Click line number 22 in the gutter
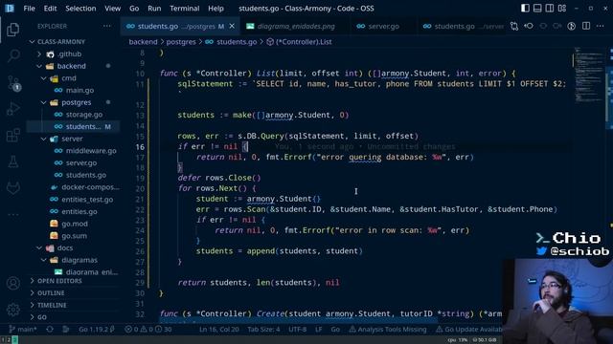This screenshot has width=613, height=344. point(140,209)
